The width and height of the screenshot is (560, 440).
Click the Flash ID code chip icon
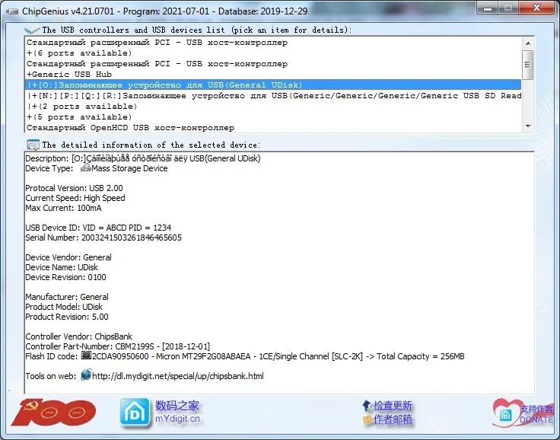click(x=86, y=356)
